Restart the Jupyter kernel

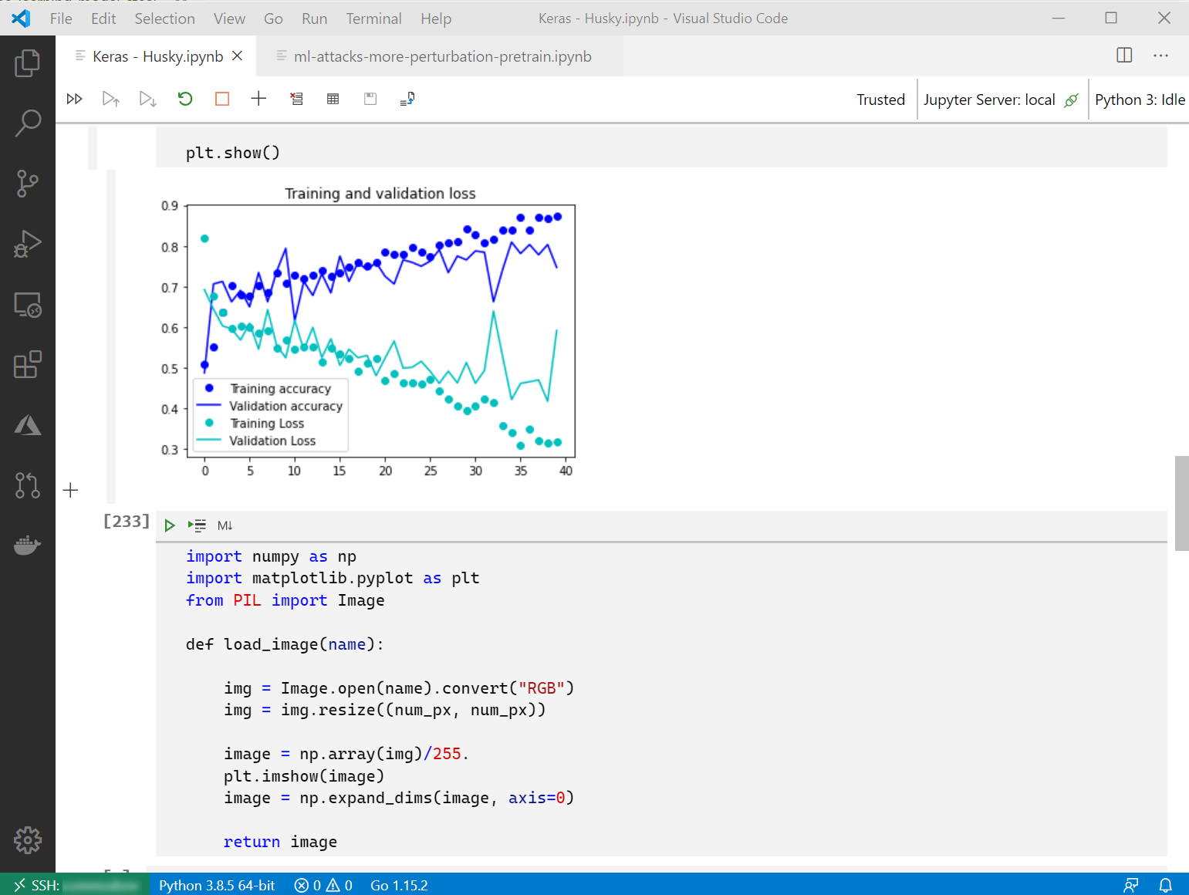(184, 99)
